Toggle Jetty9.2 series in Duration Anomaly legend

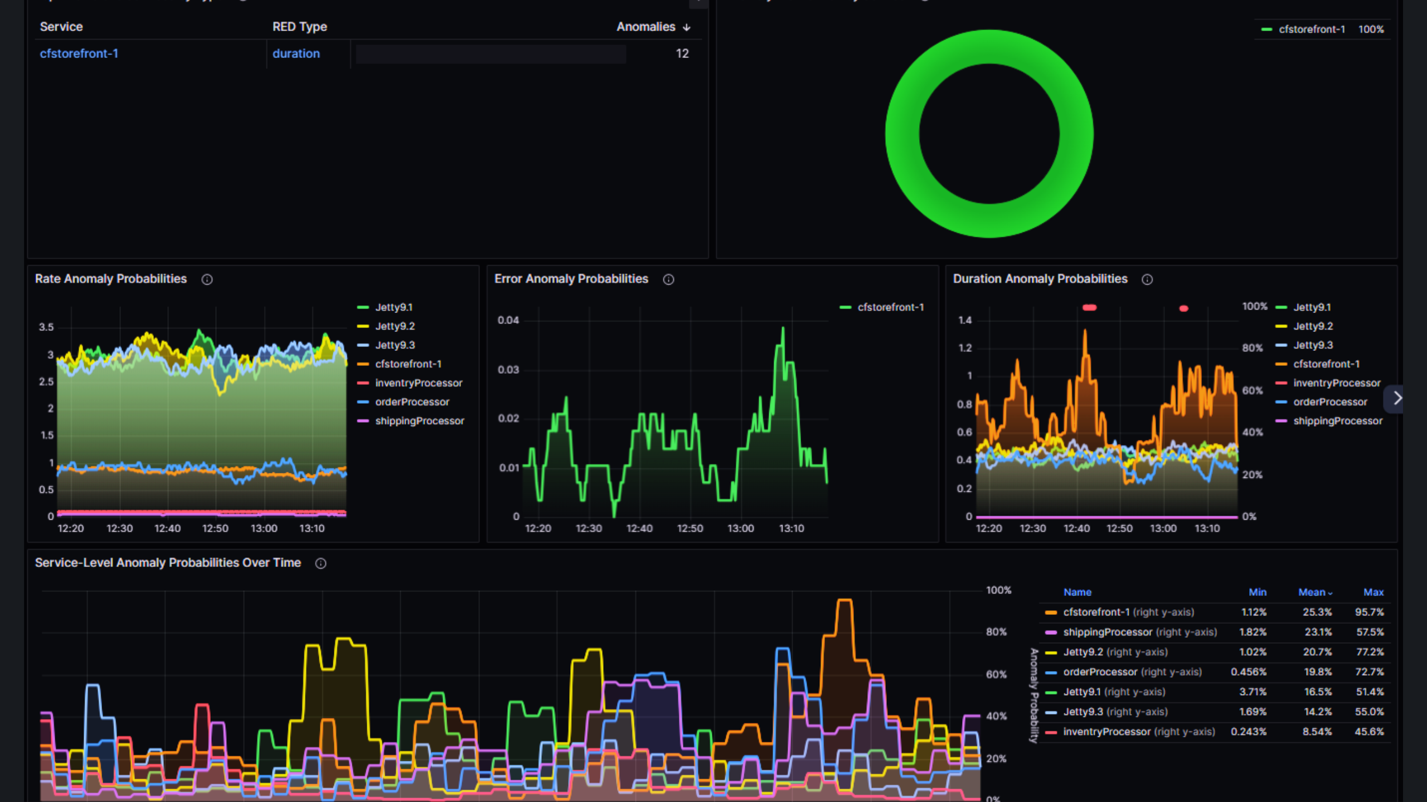(1313, 326)
